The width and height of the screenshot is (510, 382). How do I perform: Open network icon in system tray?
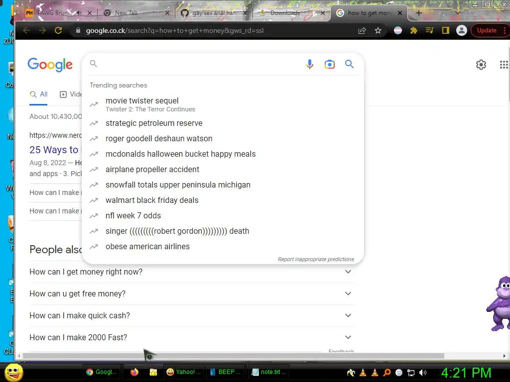411,373
